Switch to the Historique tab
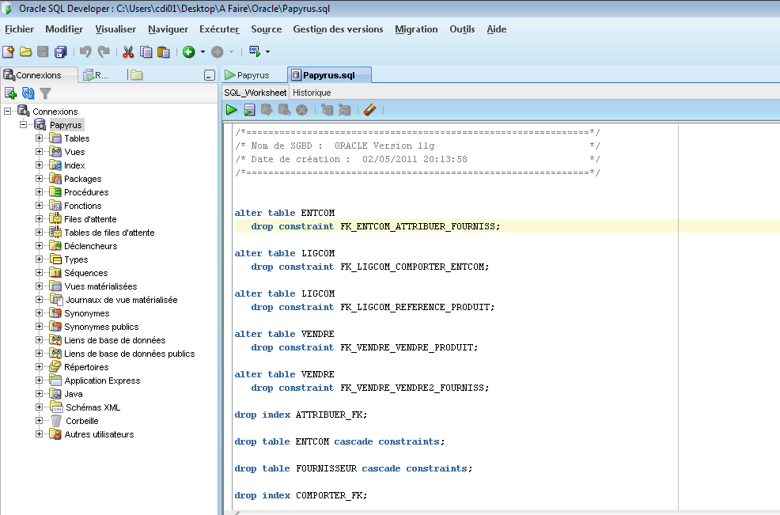The width and height of the screenshot is (780, 515). click(x=312, y=93)
